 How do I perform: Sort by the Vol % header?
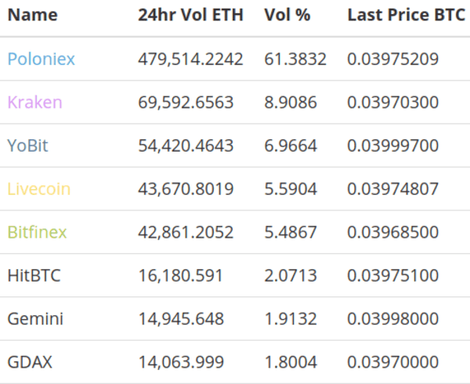[286, 16]
